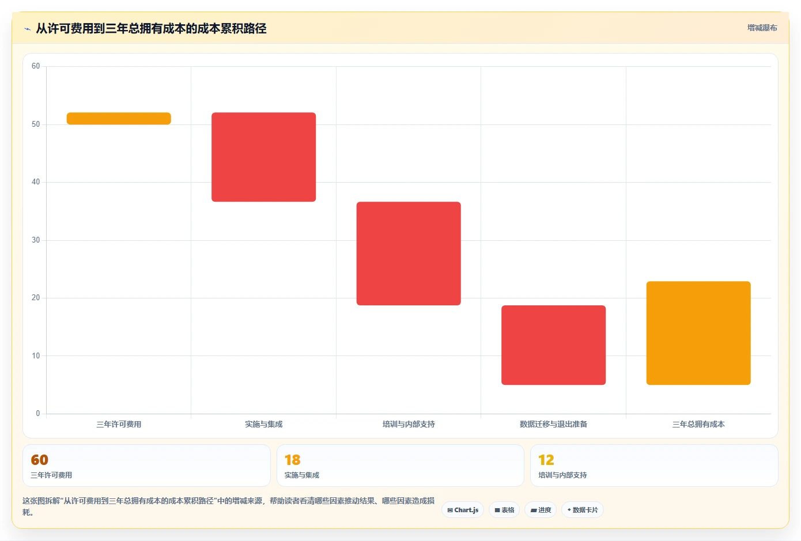The image size is (801, 541).
Task: Click the y-axis value 0
Action: click(x=38, y=414)
